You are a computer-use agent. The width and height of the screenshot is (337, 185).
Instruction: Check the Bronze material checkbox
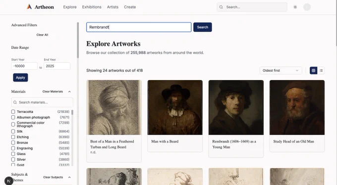pos(13,142)
